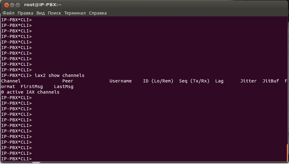The image size is (289, 164).
Task: Click the terminal's vertical scrollbar thumb
Action: pyautogui.click(x=288, y=153)
